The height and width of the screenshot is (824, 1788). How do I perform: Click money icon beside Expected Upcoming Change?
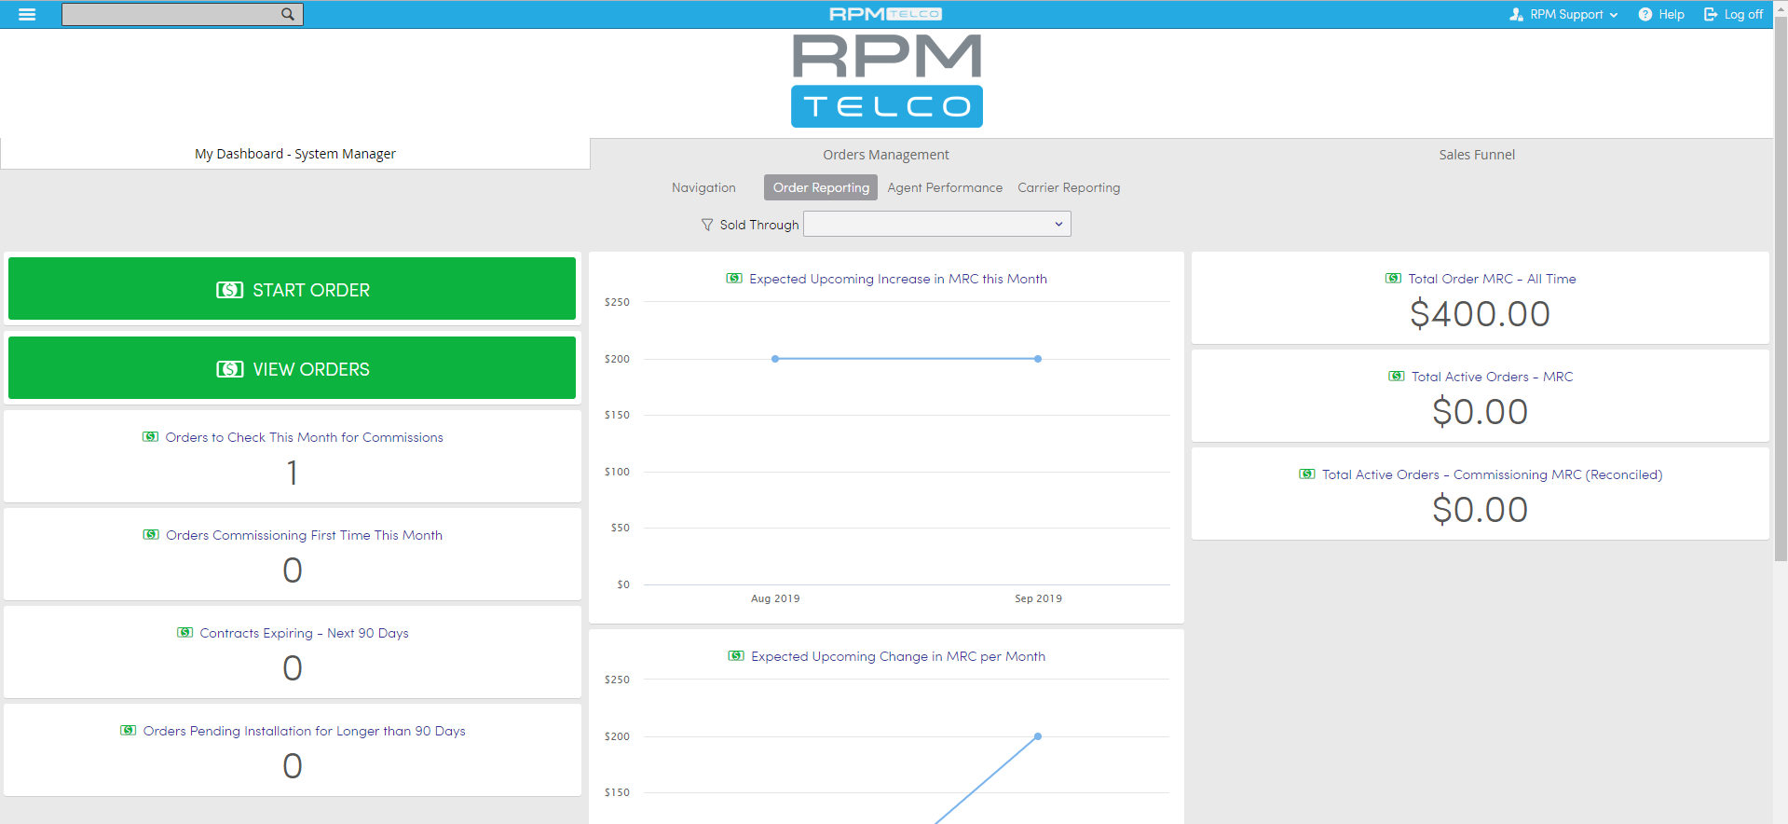(x=736, y=655)
